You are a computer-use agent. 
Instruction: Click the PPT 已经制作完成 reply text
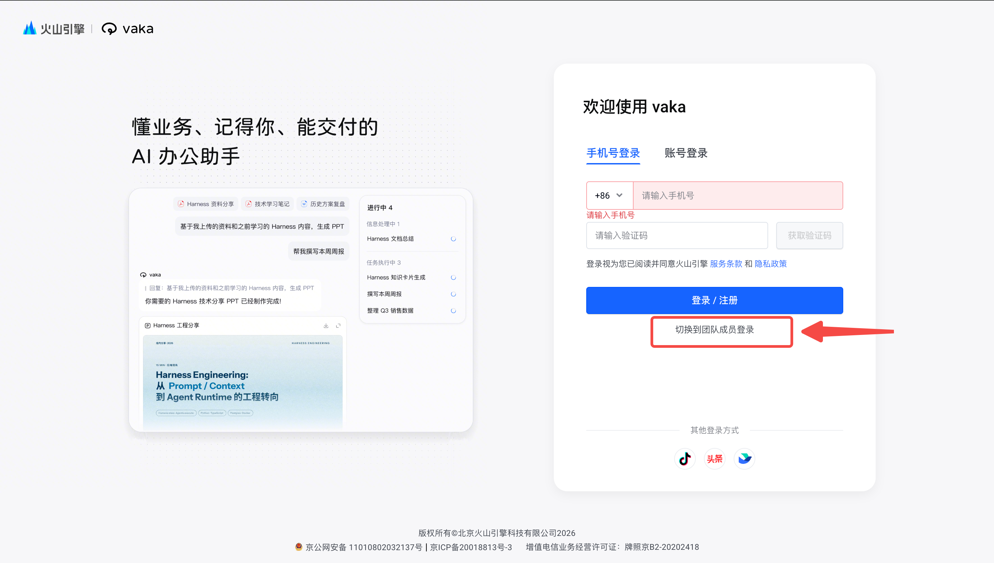point(213,301)
